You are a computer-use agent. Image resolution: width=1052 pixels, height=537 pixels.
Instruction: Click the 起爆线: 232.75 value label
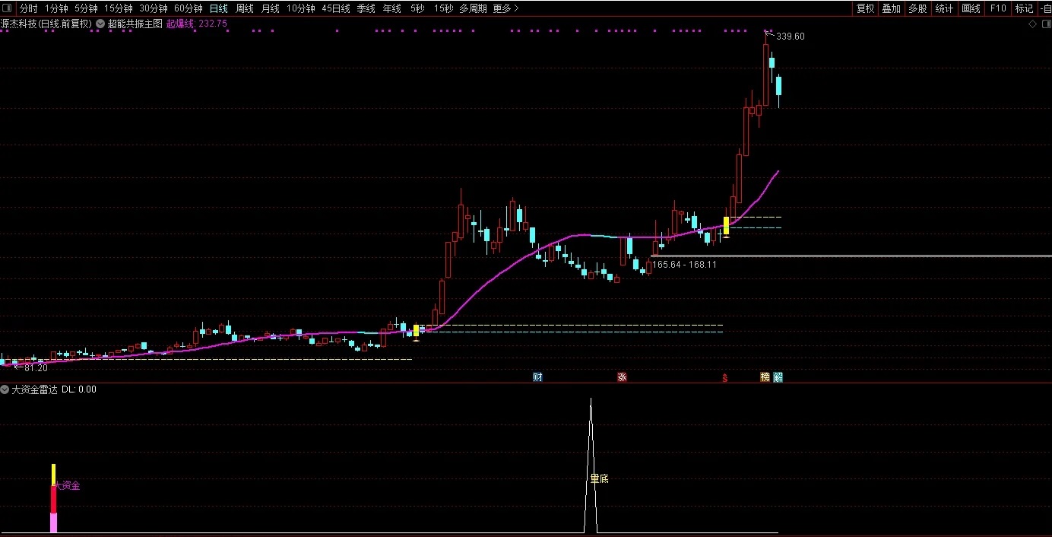[x=196, y=24]
